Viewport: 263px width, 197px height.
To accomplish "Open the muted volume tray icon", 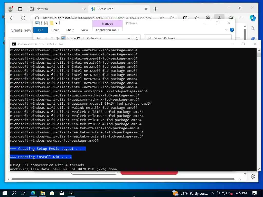I will pyautogui.click(x=231, y=193).
